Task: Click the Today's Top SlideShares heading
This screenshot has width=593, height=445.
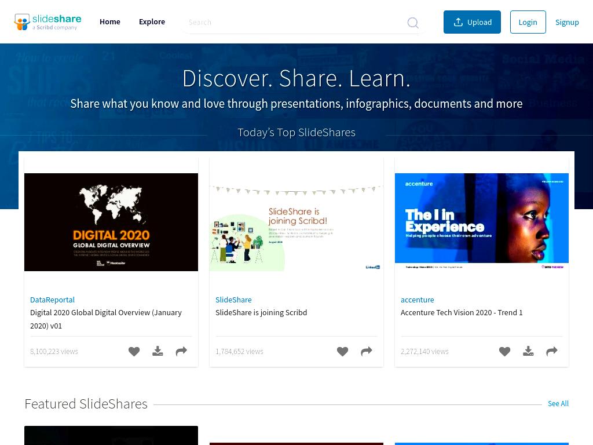Action: (296, 133)
